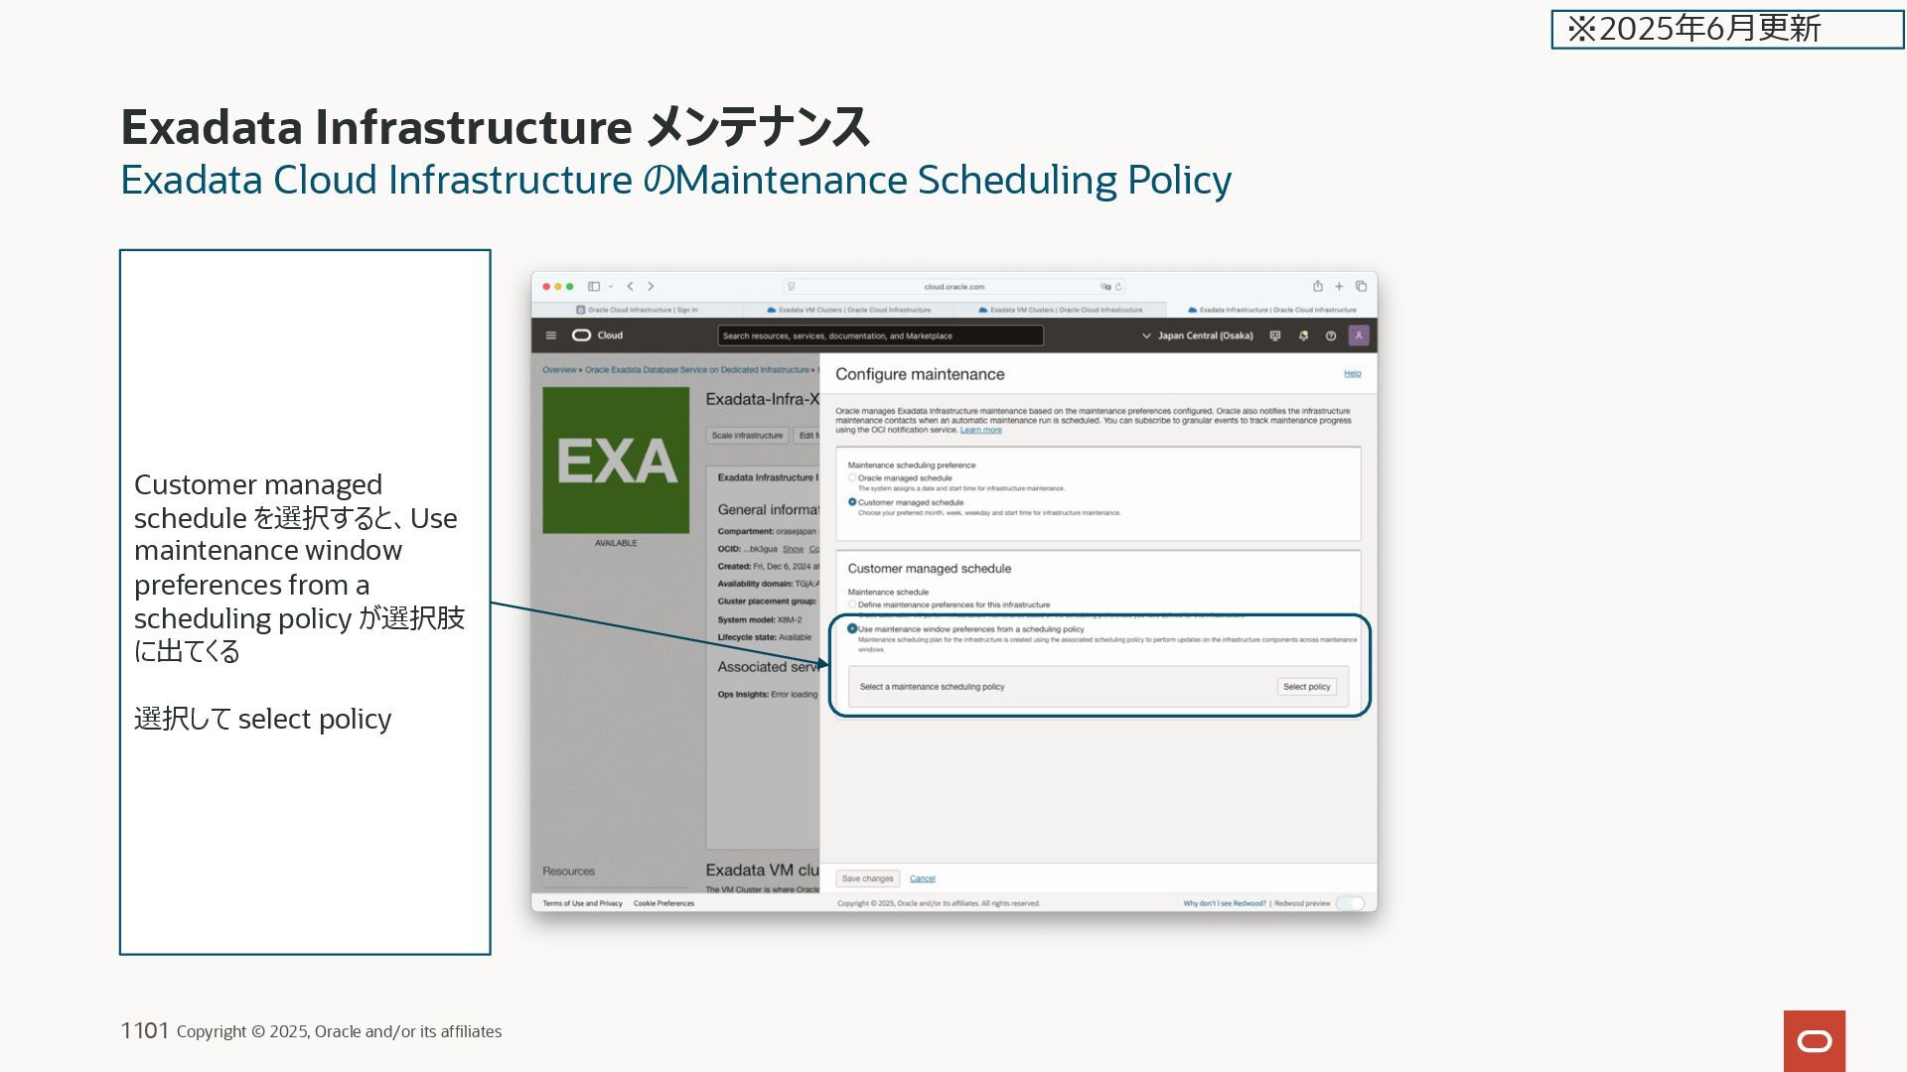The image size is (1907, 1072).
Task: Switch to Oracle Cloud Infrastructure Sign In tab
Action: [x=637, y=310]
